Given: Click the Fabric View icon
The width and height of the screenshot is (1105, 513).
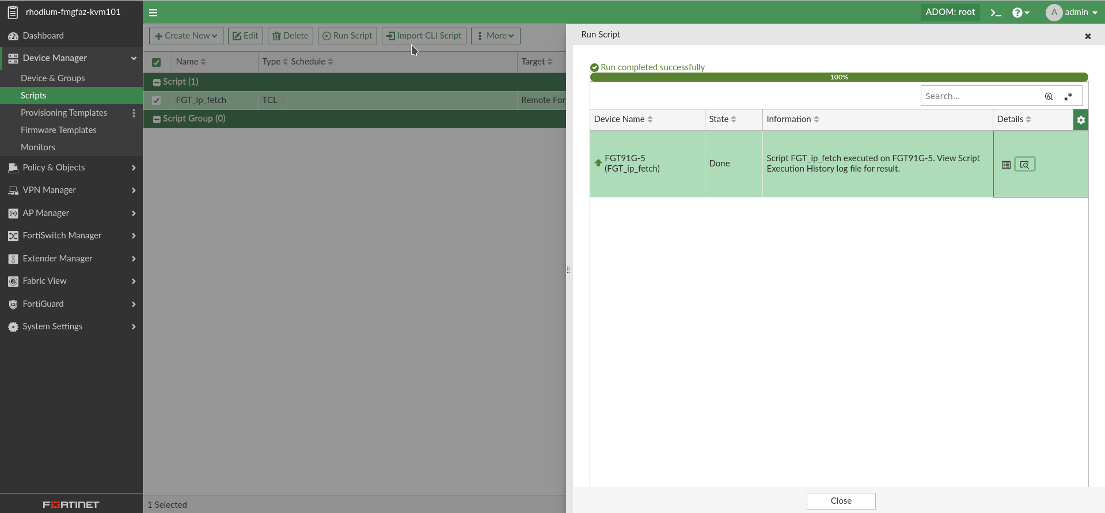Looking at the screenshot, I should click(x=13, y=282).
